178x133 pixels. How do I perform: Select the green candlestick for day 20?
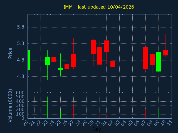pos(29,60)
